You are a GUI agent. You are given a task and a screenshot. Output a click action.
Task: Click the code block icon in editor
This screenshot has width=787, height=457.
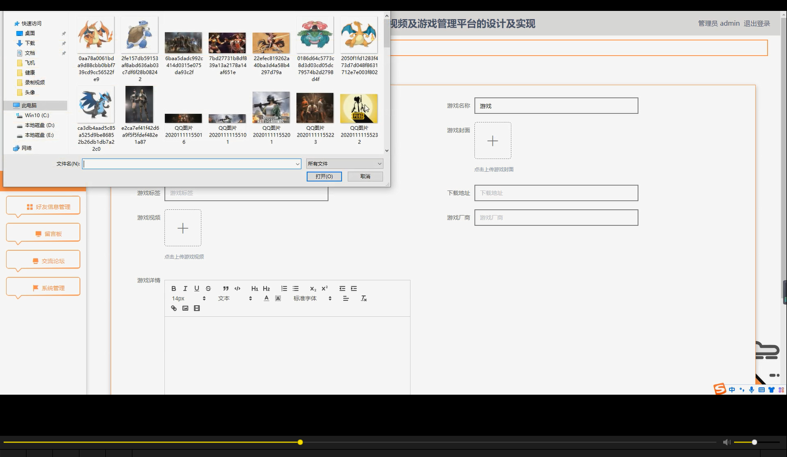pos(237,288)
